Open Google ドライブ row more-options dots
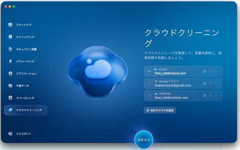Viewport: 240px width, 150px height. 217,83
